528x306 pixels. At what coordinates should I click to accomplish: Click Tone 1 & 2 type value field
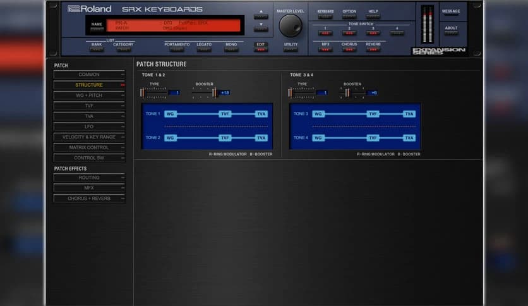(x=174, y=93)
